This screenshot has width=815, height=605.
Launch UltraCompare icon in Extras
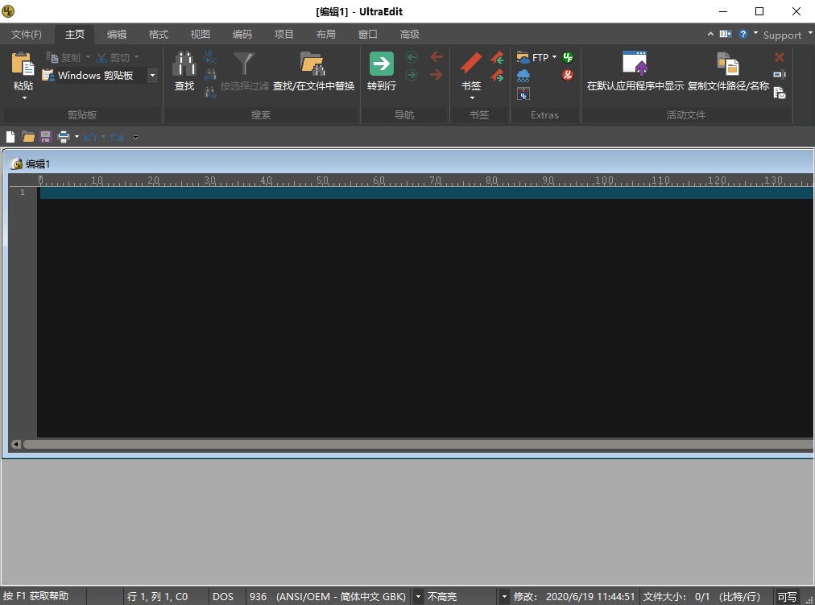(523, 94)
